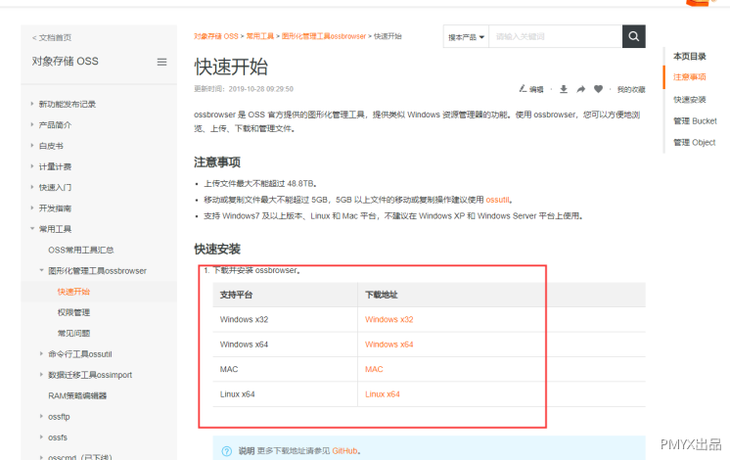This screenshot has width=730, height=460.
Task: Click the 'MAC' platform cell
Action: (229, 369)
